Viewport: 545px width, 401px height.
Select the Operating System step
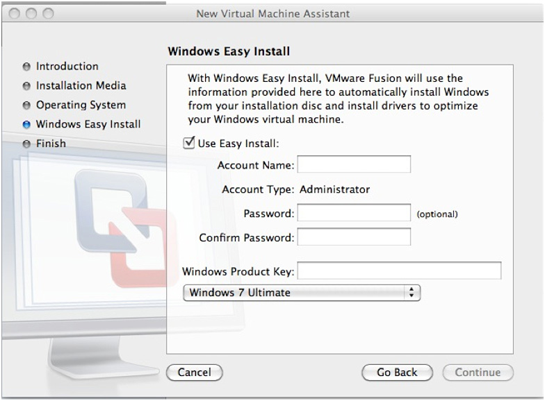coord(81,105)
